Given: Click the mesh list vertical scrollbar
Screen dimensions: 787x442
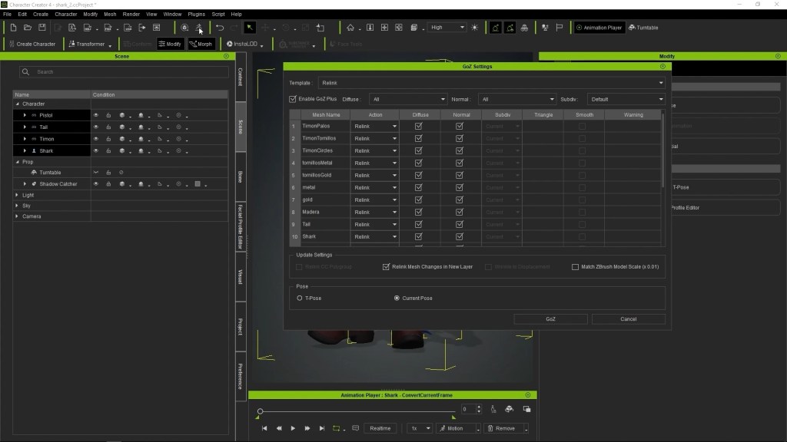Looking at the screenshot, I should click(x=663, y=150).
